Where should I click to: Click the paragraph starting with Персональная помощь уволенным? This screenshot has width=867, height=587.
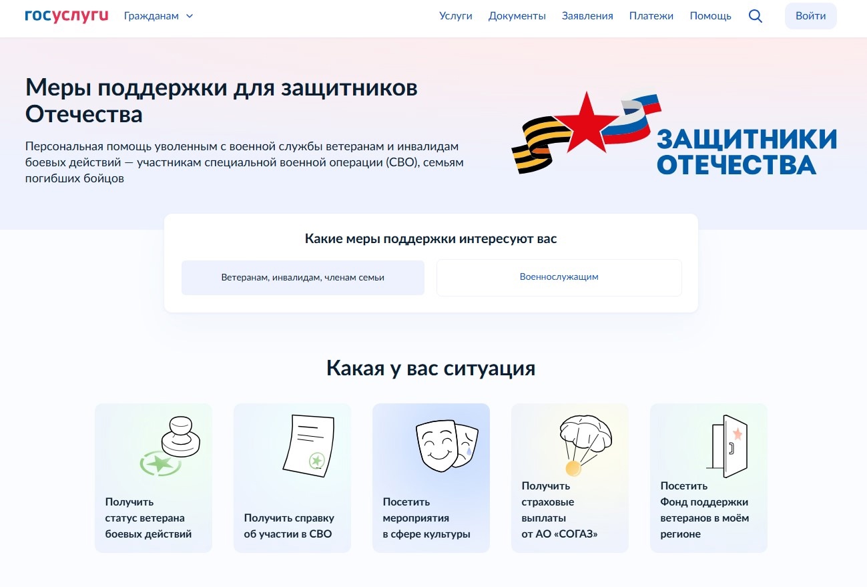pos(244,162)
